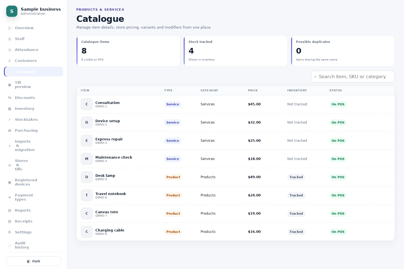Click the INVENTORY column header

297,91
